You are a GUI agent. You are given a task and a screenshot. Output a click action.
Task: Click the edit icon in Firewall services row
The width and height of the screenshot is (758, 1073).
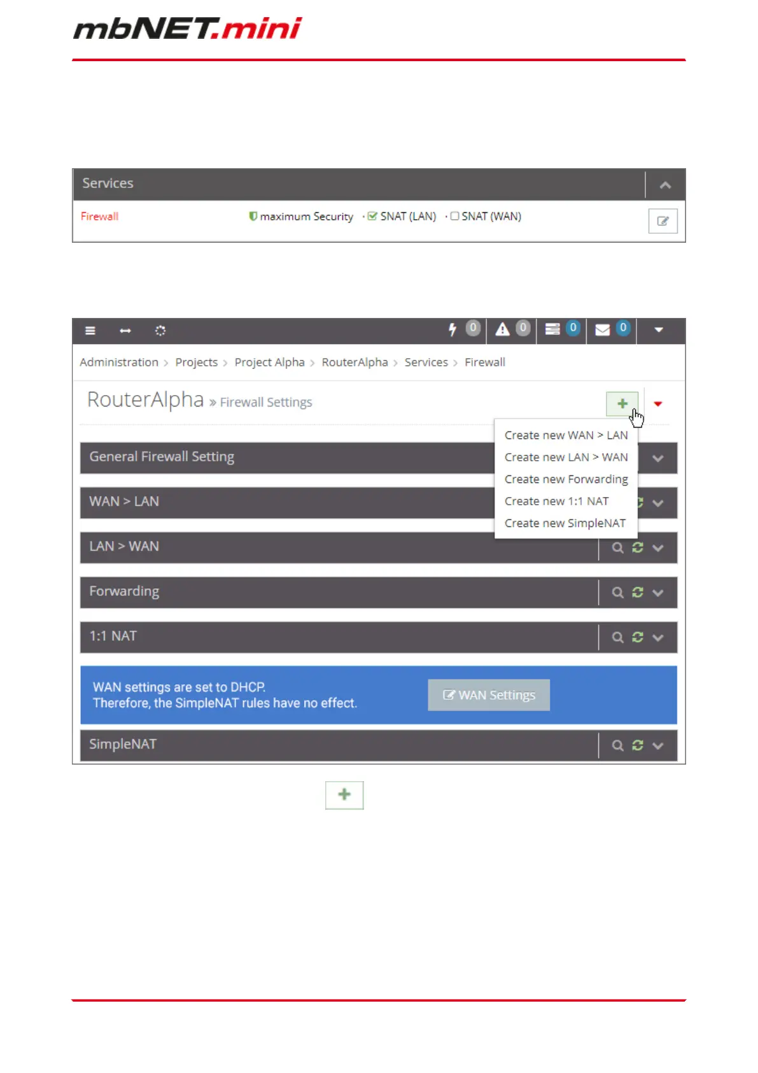663,221
